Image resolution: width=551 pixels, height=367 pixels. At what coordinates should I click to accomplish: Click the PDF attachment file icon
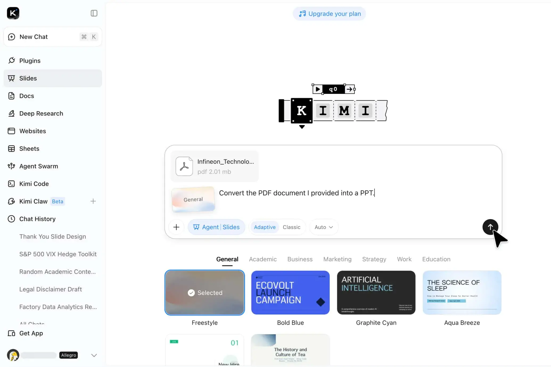[x=184, y=166]
